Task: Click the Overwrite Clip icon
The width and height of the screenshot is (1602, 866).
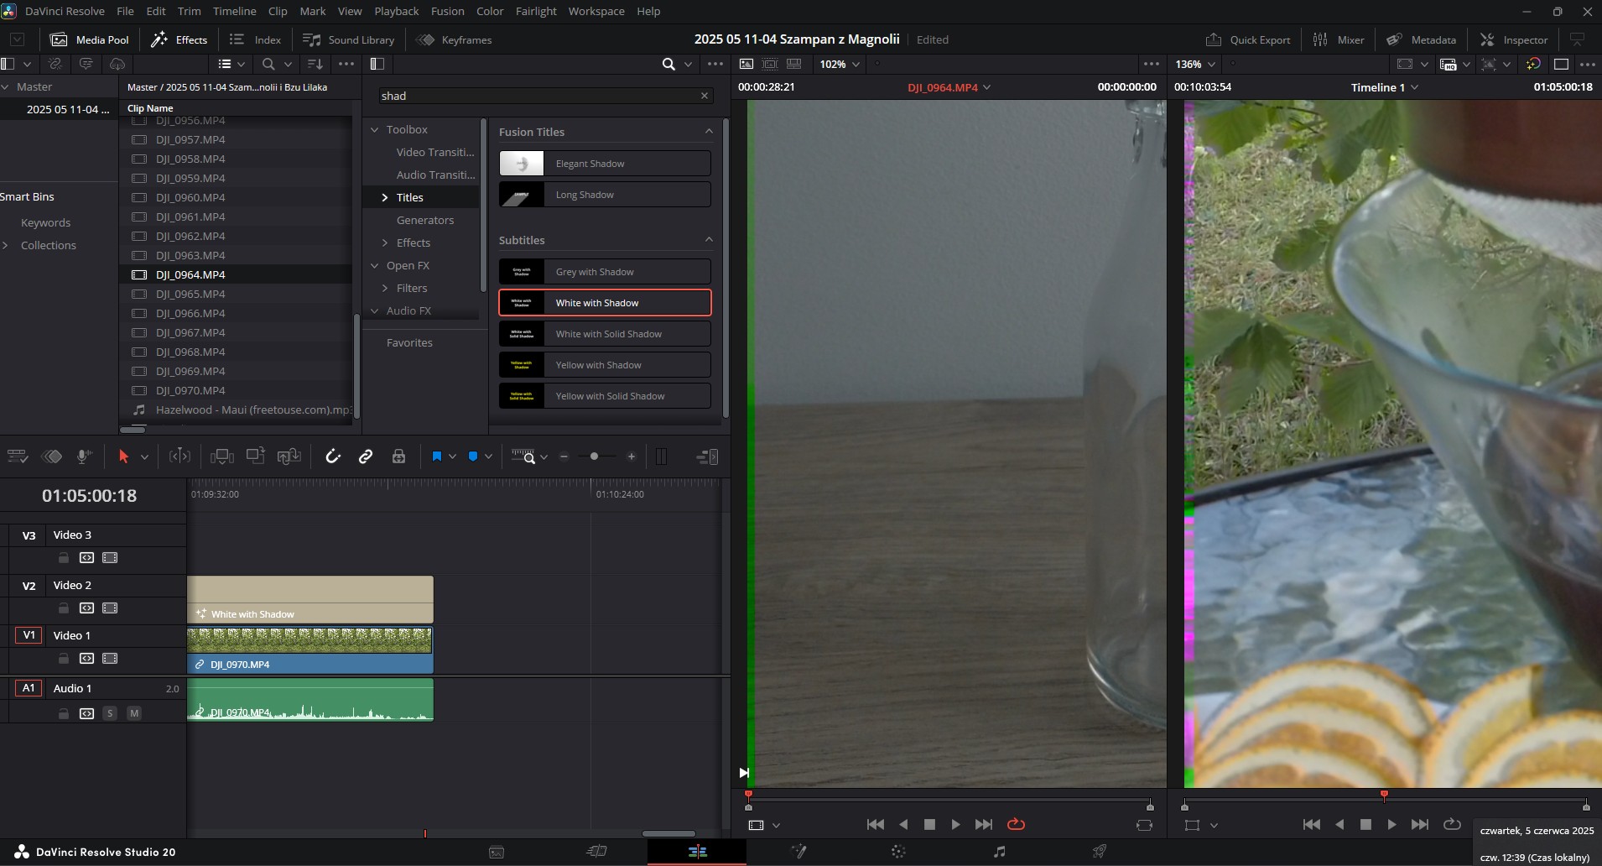Action: click(255, 456)
